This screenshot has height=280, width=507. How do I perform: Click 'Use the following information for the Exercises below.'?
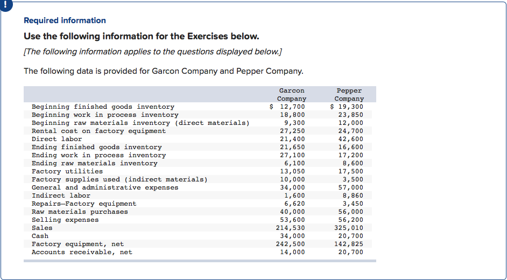click(x=142, y=36)
